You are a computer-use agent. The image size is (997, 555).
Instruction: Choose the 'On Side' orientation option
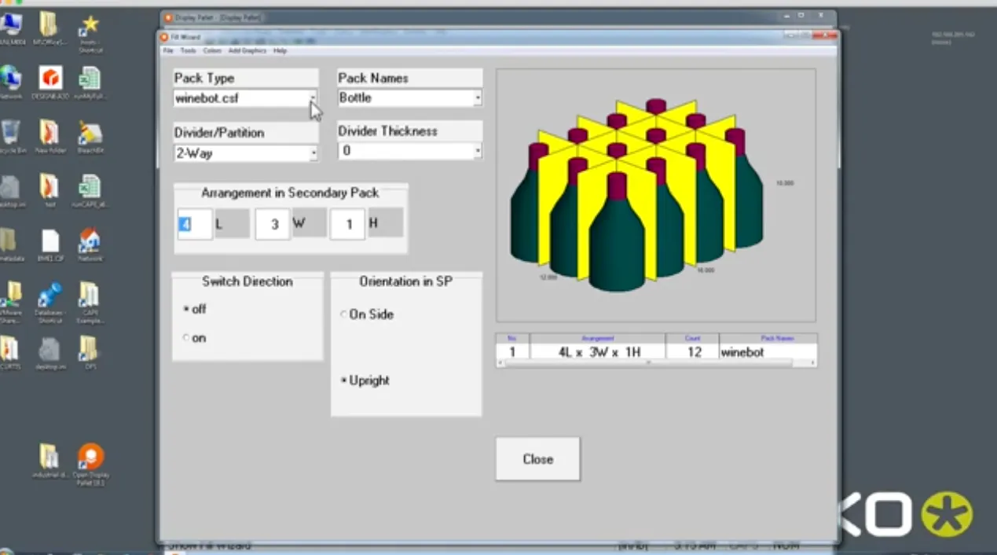pyautogui.click(x=344, y=314)
